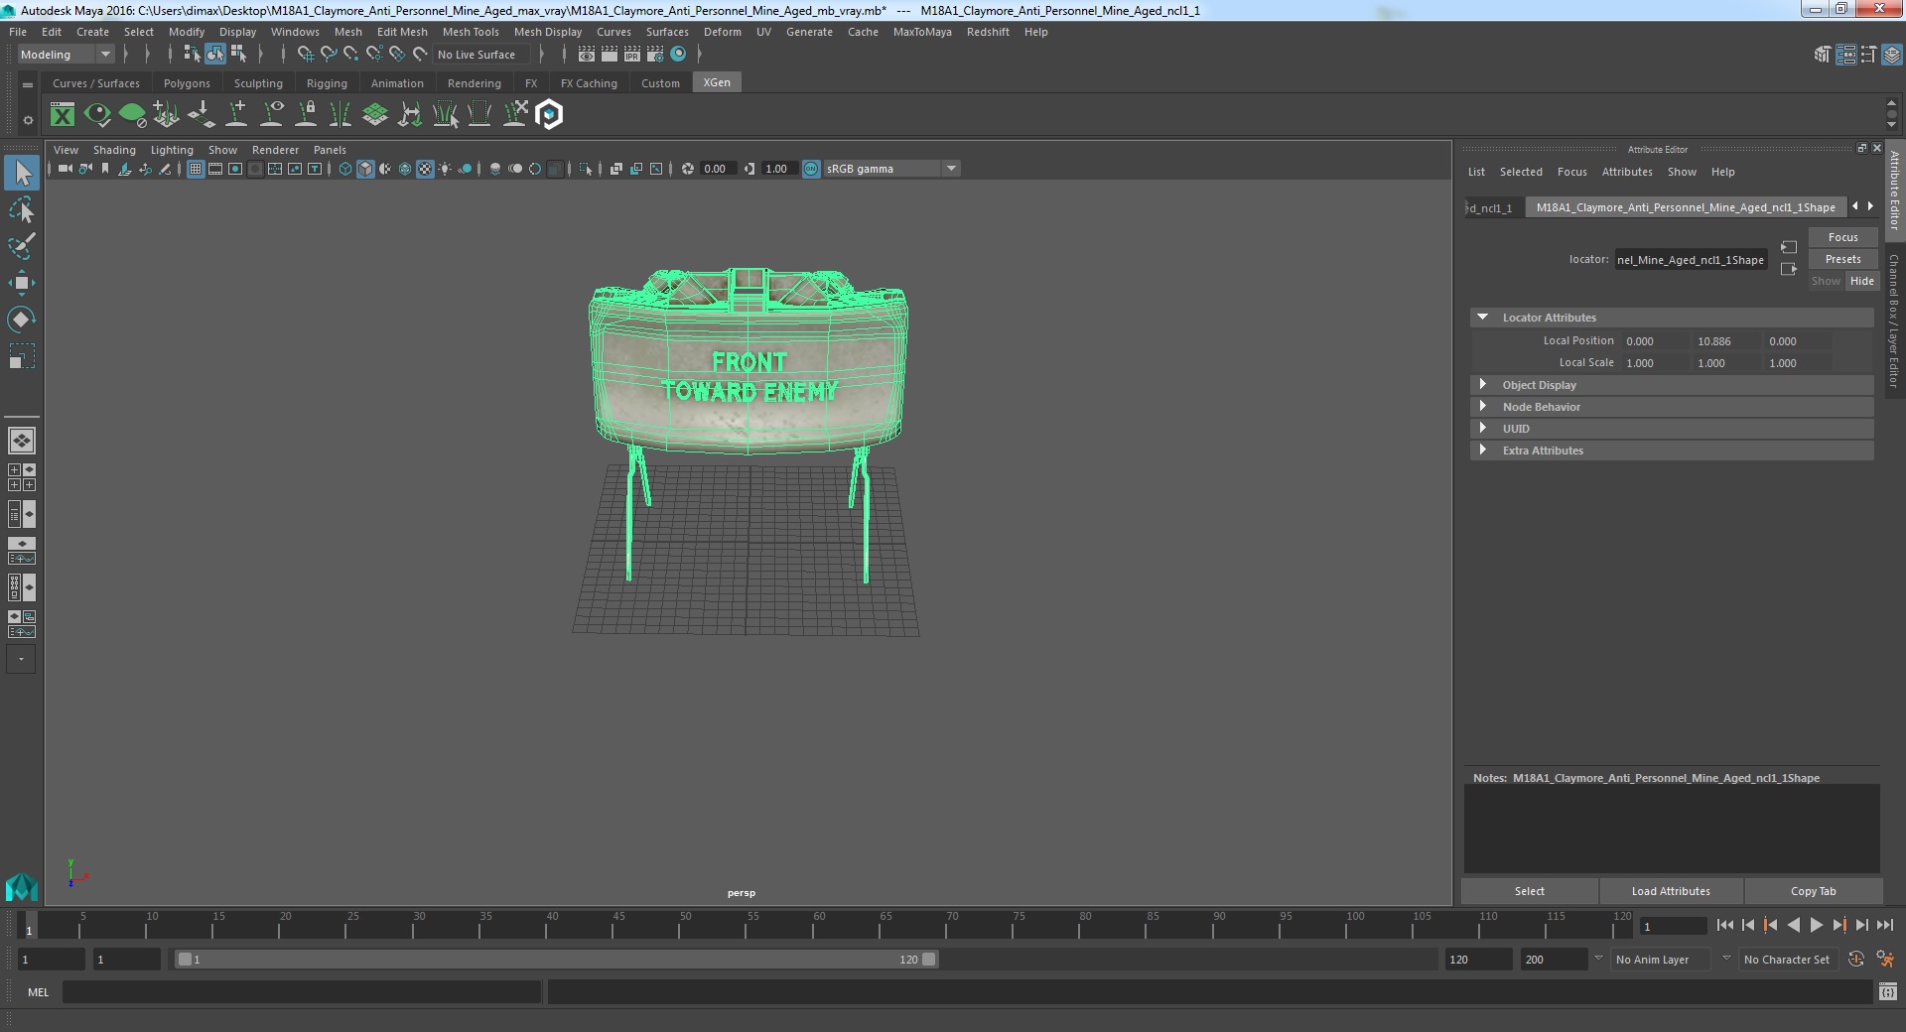The width and height of the screenshot is (1906, 1032).
Task: Toggle resolution gate display
Action: [x=235, y=169]
